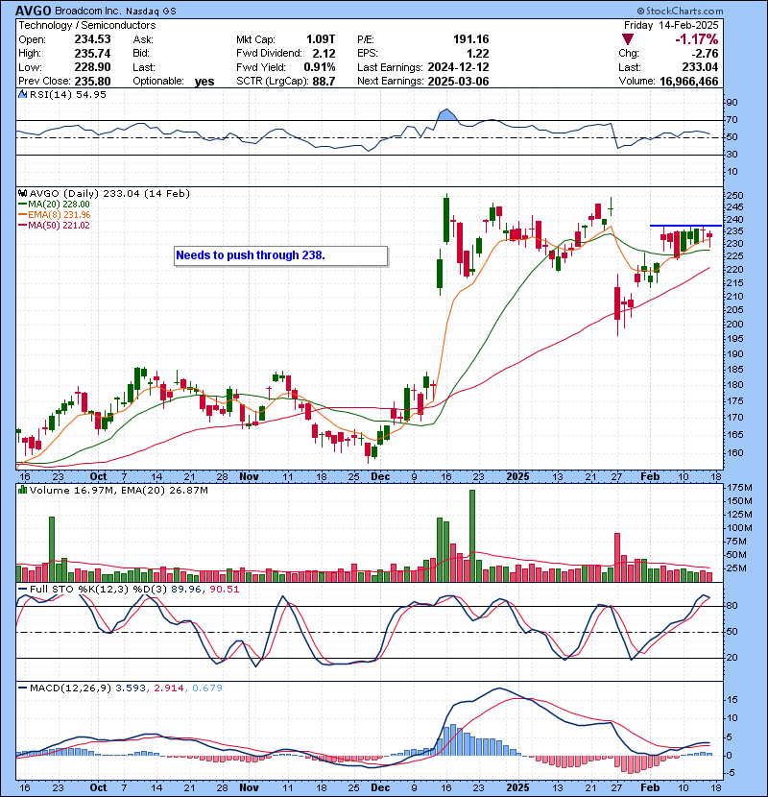Screen dimensions: 768x797
Task: Click the MA(50) 221.02 legend entry
Action: click(x=55, y=225)
